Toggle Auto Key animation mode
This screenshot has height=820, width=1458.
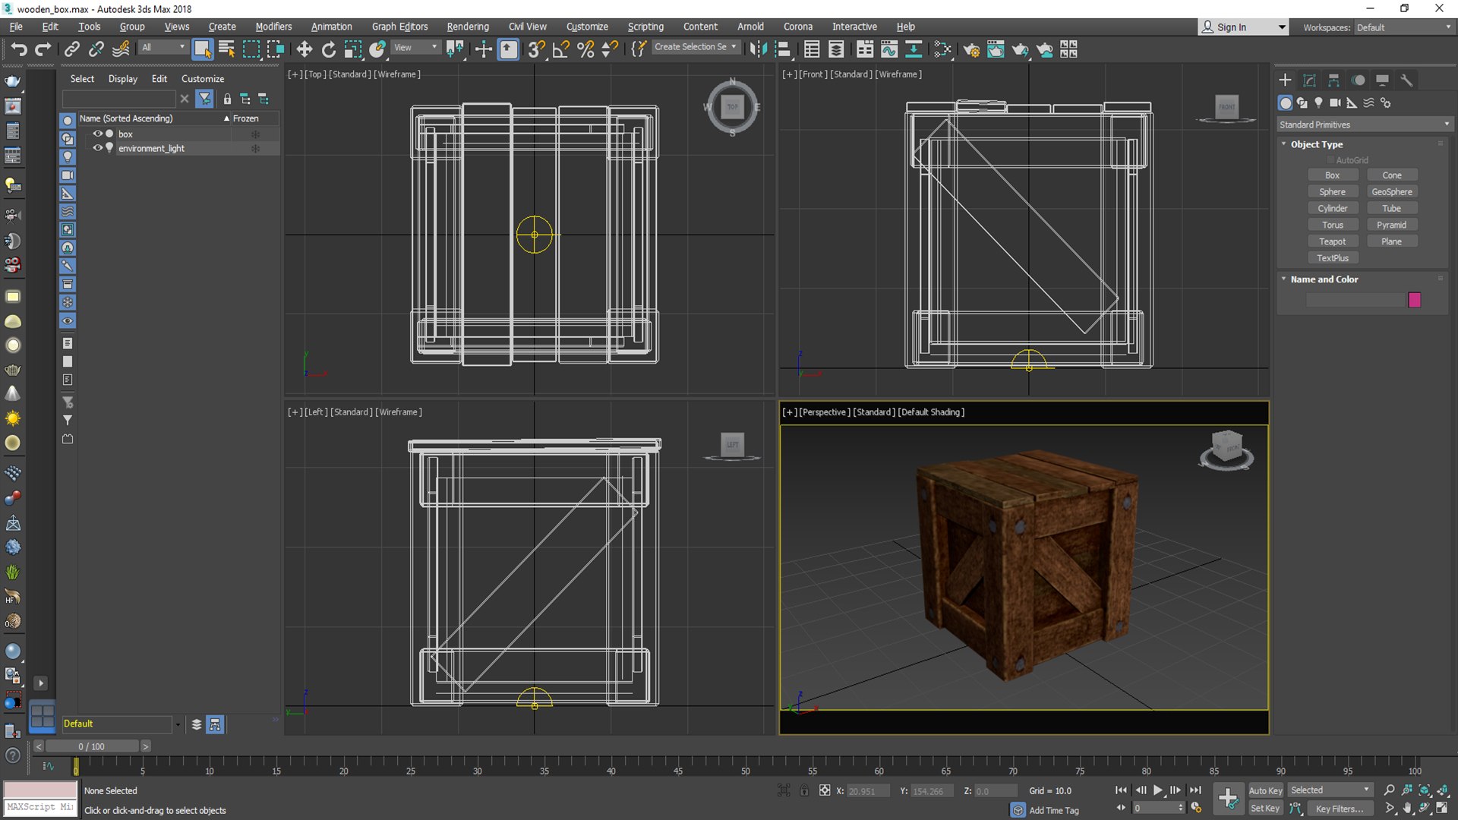point(1265,790)
